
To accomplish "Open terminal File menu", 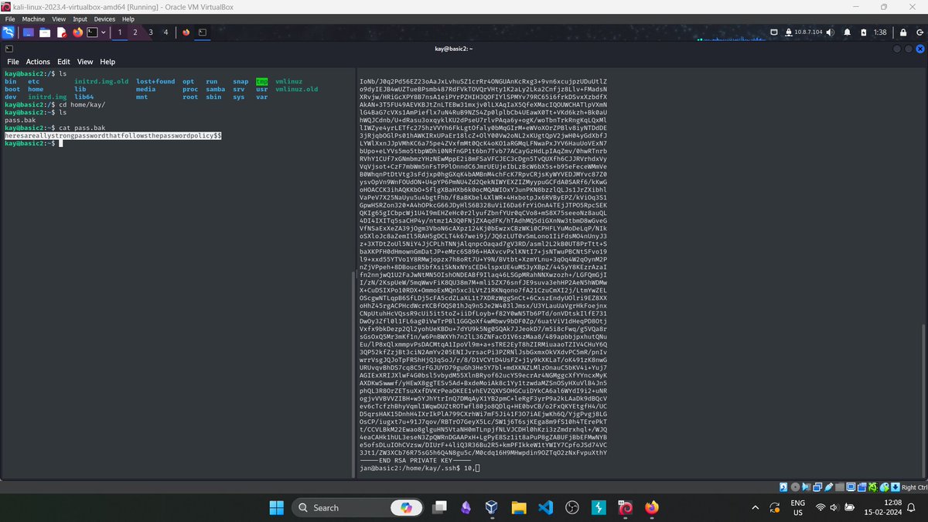I will [x=13, y=62].
